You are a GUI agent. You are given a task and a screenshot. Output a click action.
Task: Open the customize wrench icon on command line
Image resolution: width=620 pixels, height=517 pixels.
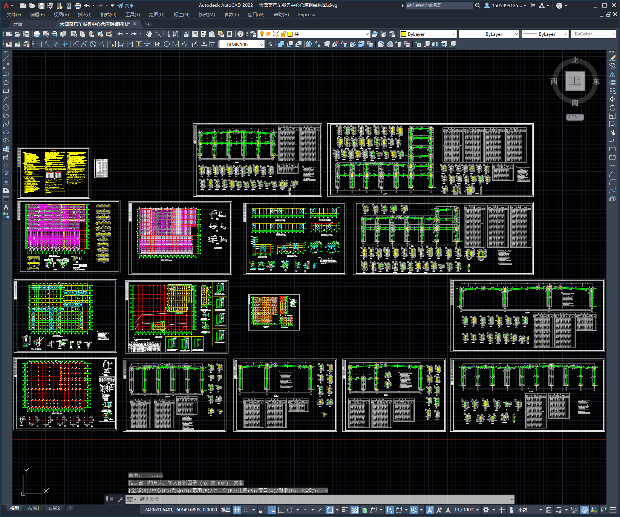pyautogui.click(x=121, y=499)
